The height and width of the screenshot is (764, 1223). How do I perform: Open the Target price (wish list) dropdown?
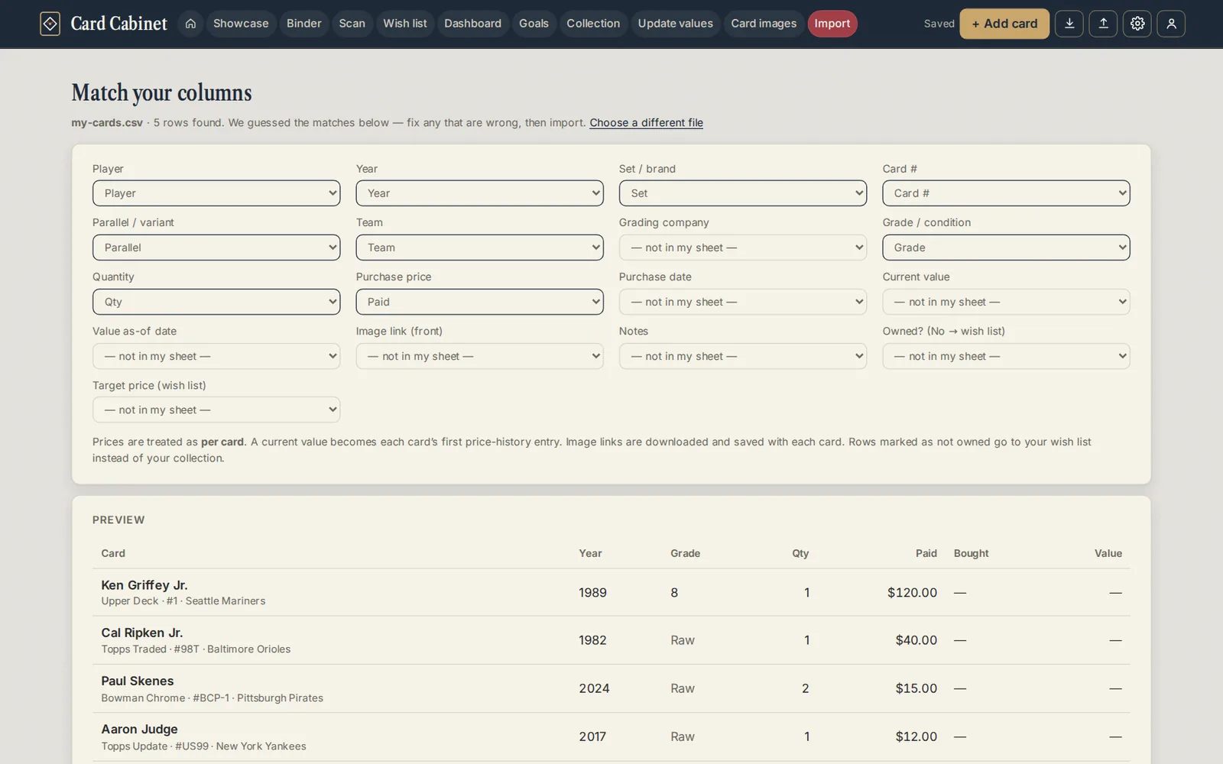[x=216, y=410]
